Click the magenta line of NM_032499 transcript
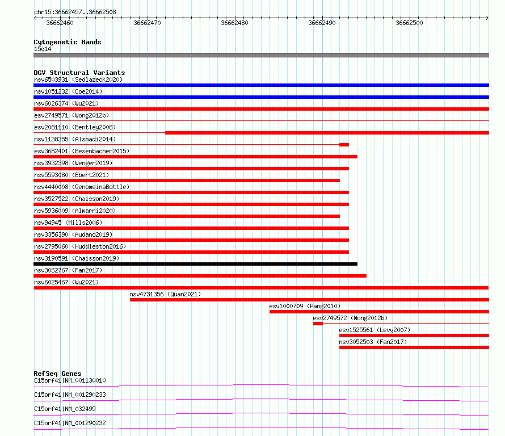Viewport: 505px width, 436px height. click(261, 414)
